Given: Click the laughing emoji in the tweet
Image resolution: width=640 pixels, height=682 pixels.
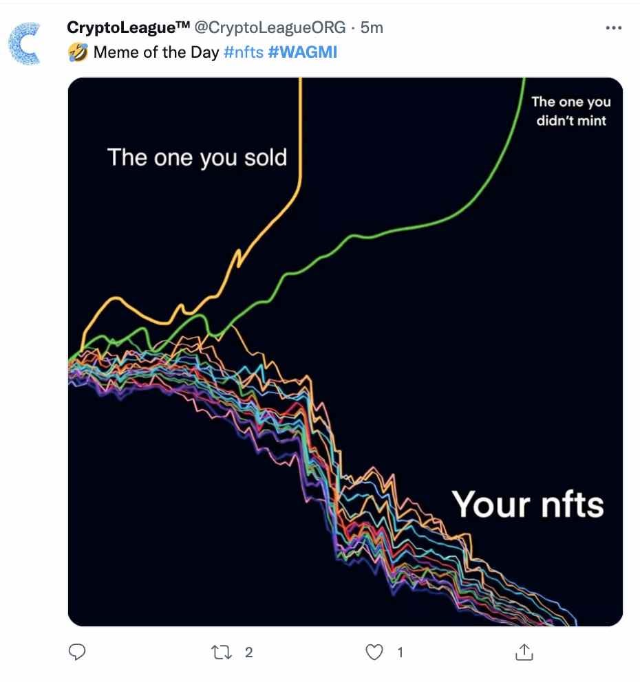Looking at the screenshot, I should coord(78,52).
